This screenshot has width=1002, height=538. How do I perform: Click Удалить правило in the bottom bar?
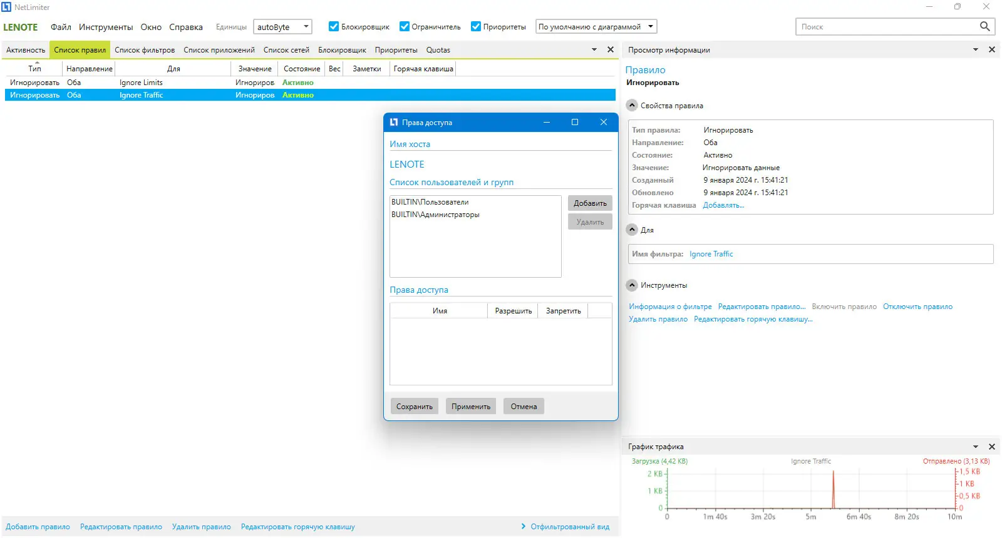pyautogui.click(x=202, y=527)
